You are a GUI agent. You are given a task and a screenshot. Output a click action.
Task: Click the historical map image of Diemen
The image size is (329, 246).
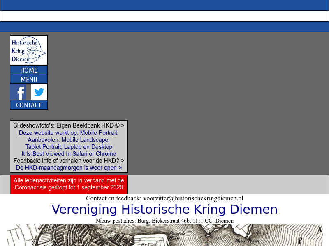164,236
